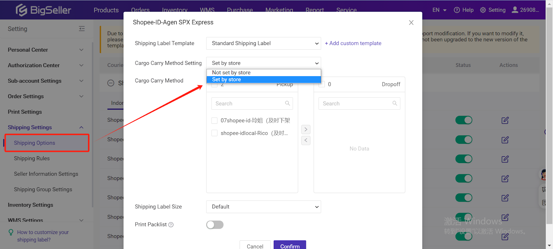Open the Products menu
The image size is (553, 249).
[106, 10]
